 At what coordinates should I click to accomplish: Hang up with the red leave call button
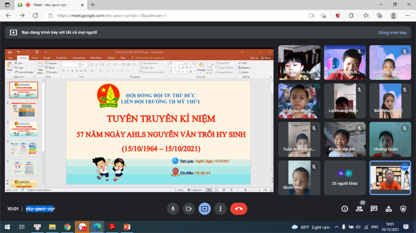[x=239, y=209]
